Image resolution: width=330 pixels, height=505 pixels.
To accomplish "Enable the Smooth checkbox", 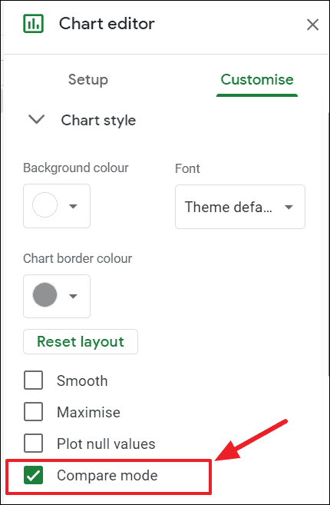I will pyautogui.click(x=34, y=380).
